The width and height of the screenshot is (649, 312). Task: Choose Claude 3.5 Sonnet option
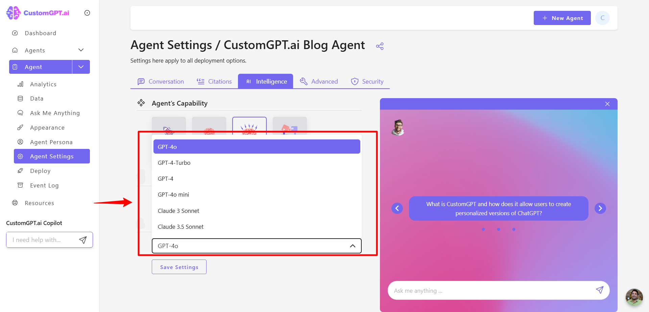click(257, 227)
